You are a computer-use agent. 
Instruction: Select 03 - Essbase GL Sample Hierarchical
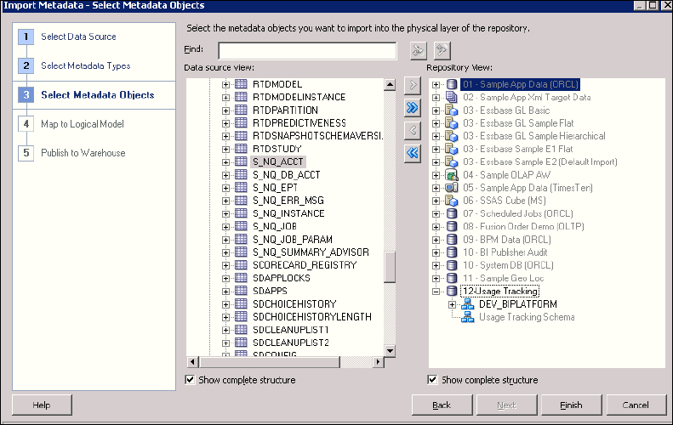coord(534,136)
